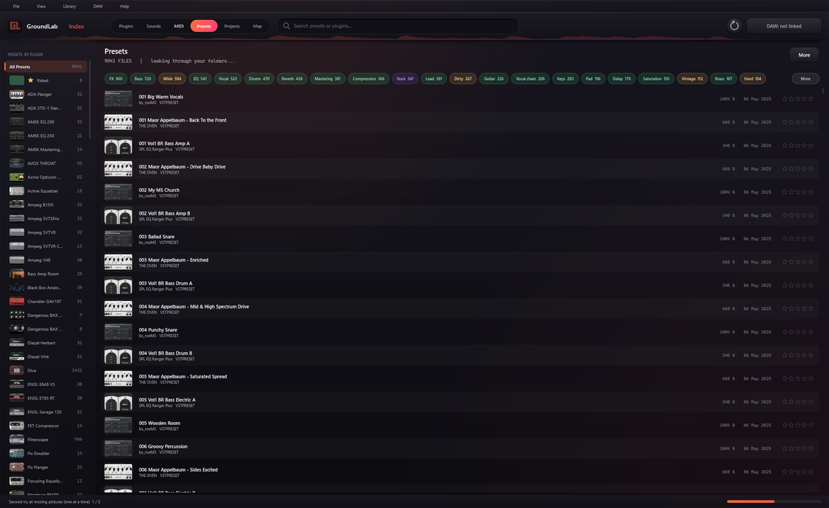The image size is (829, 508).
Task: Enable the Vintage 112 tag filter
Action: (692, 79)
